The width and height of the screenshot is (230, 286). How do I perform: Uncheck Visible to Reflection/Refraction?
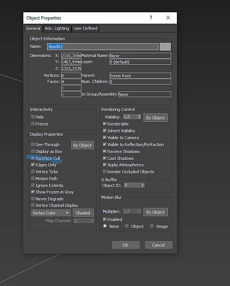(x=105, y=144)
